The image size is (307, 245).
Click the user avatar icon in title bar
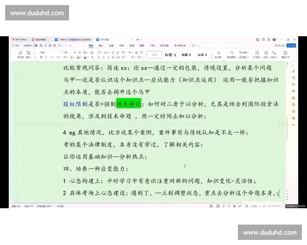[x=274, y=39]
